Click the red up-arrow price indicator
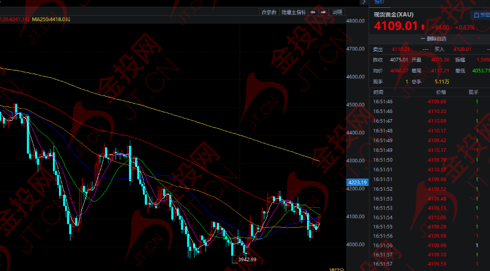490x271 pixels. click(423, 27)
